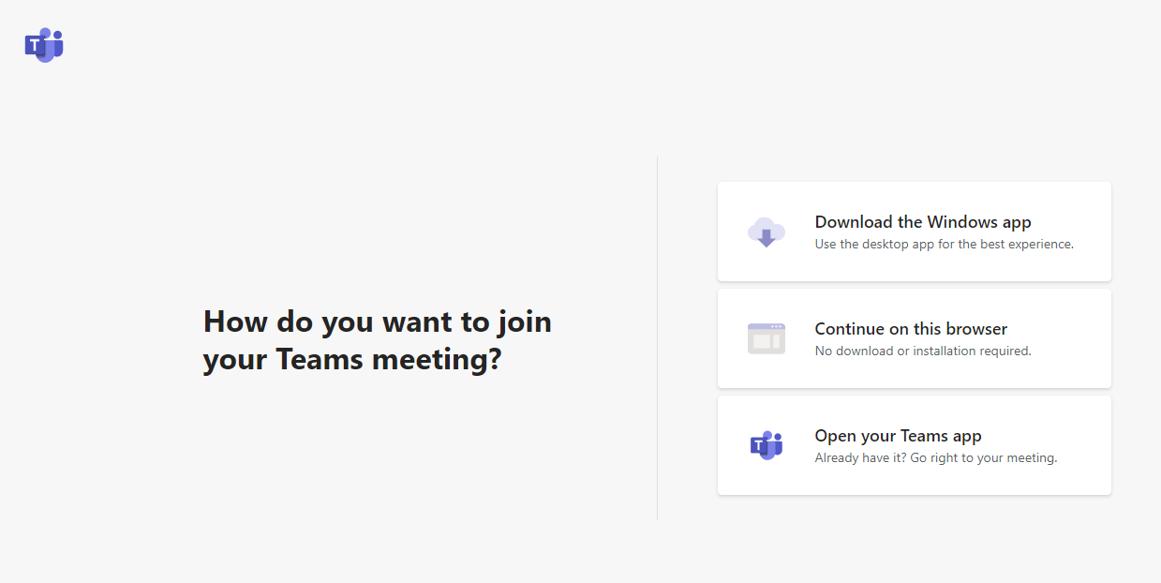Screen dimensions: 1161x583
Task: Click 'Already have it? Go right to your meeting.' text
Action: click(936, 458)
